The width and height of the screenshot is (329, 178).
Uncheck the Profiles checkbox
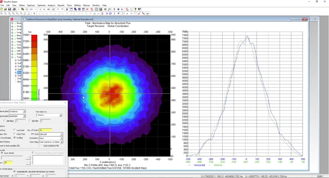click(15, 138)
